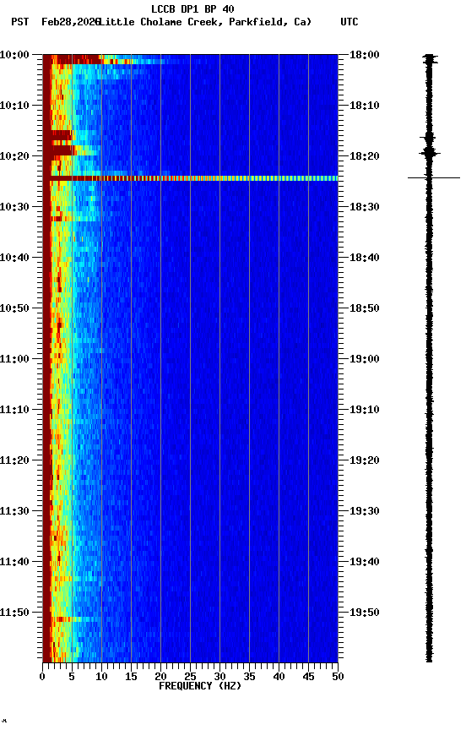This screenshot has height=730, width=466.
Task: Click the '10:20' PST time label
Action: 14,156
